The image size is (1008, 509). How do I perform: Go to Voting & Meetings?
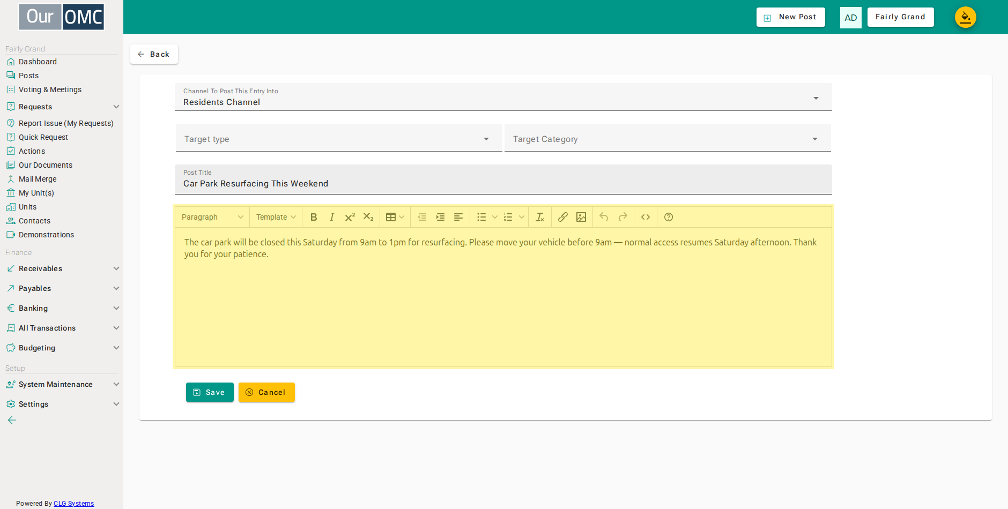point(50,89)
